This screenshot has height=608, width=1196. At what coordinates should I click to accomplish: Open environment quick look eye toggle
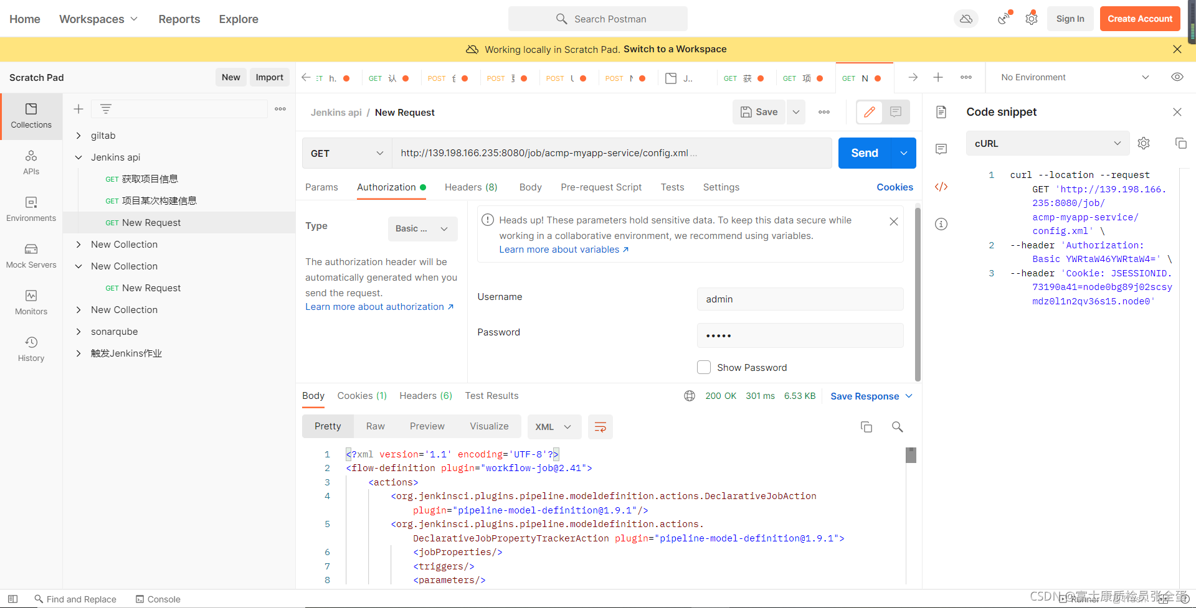click(x=1177, y=77)
